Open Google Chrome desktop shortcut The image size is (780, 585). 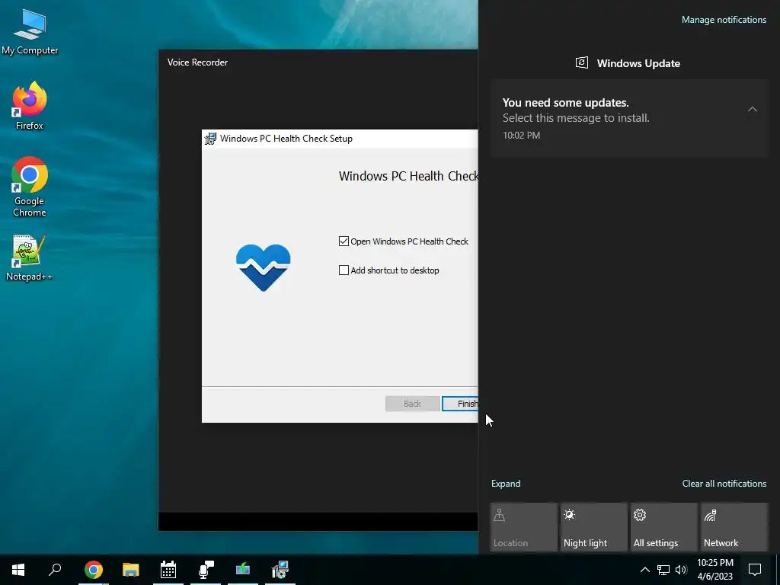click(30, 187)
